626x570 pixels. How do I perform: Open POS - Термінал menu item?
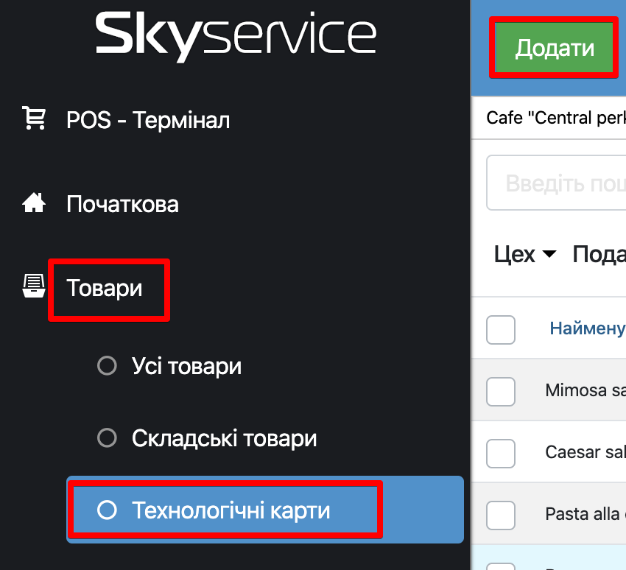[148, 119]
